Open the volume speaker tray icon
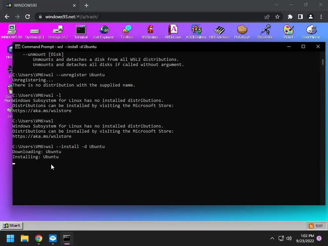Image resolution: width=328 pixels, height=246 pixels. (x=289, y=238)
